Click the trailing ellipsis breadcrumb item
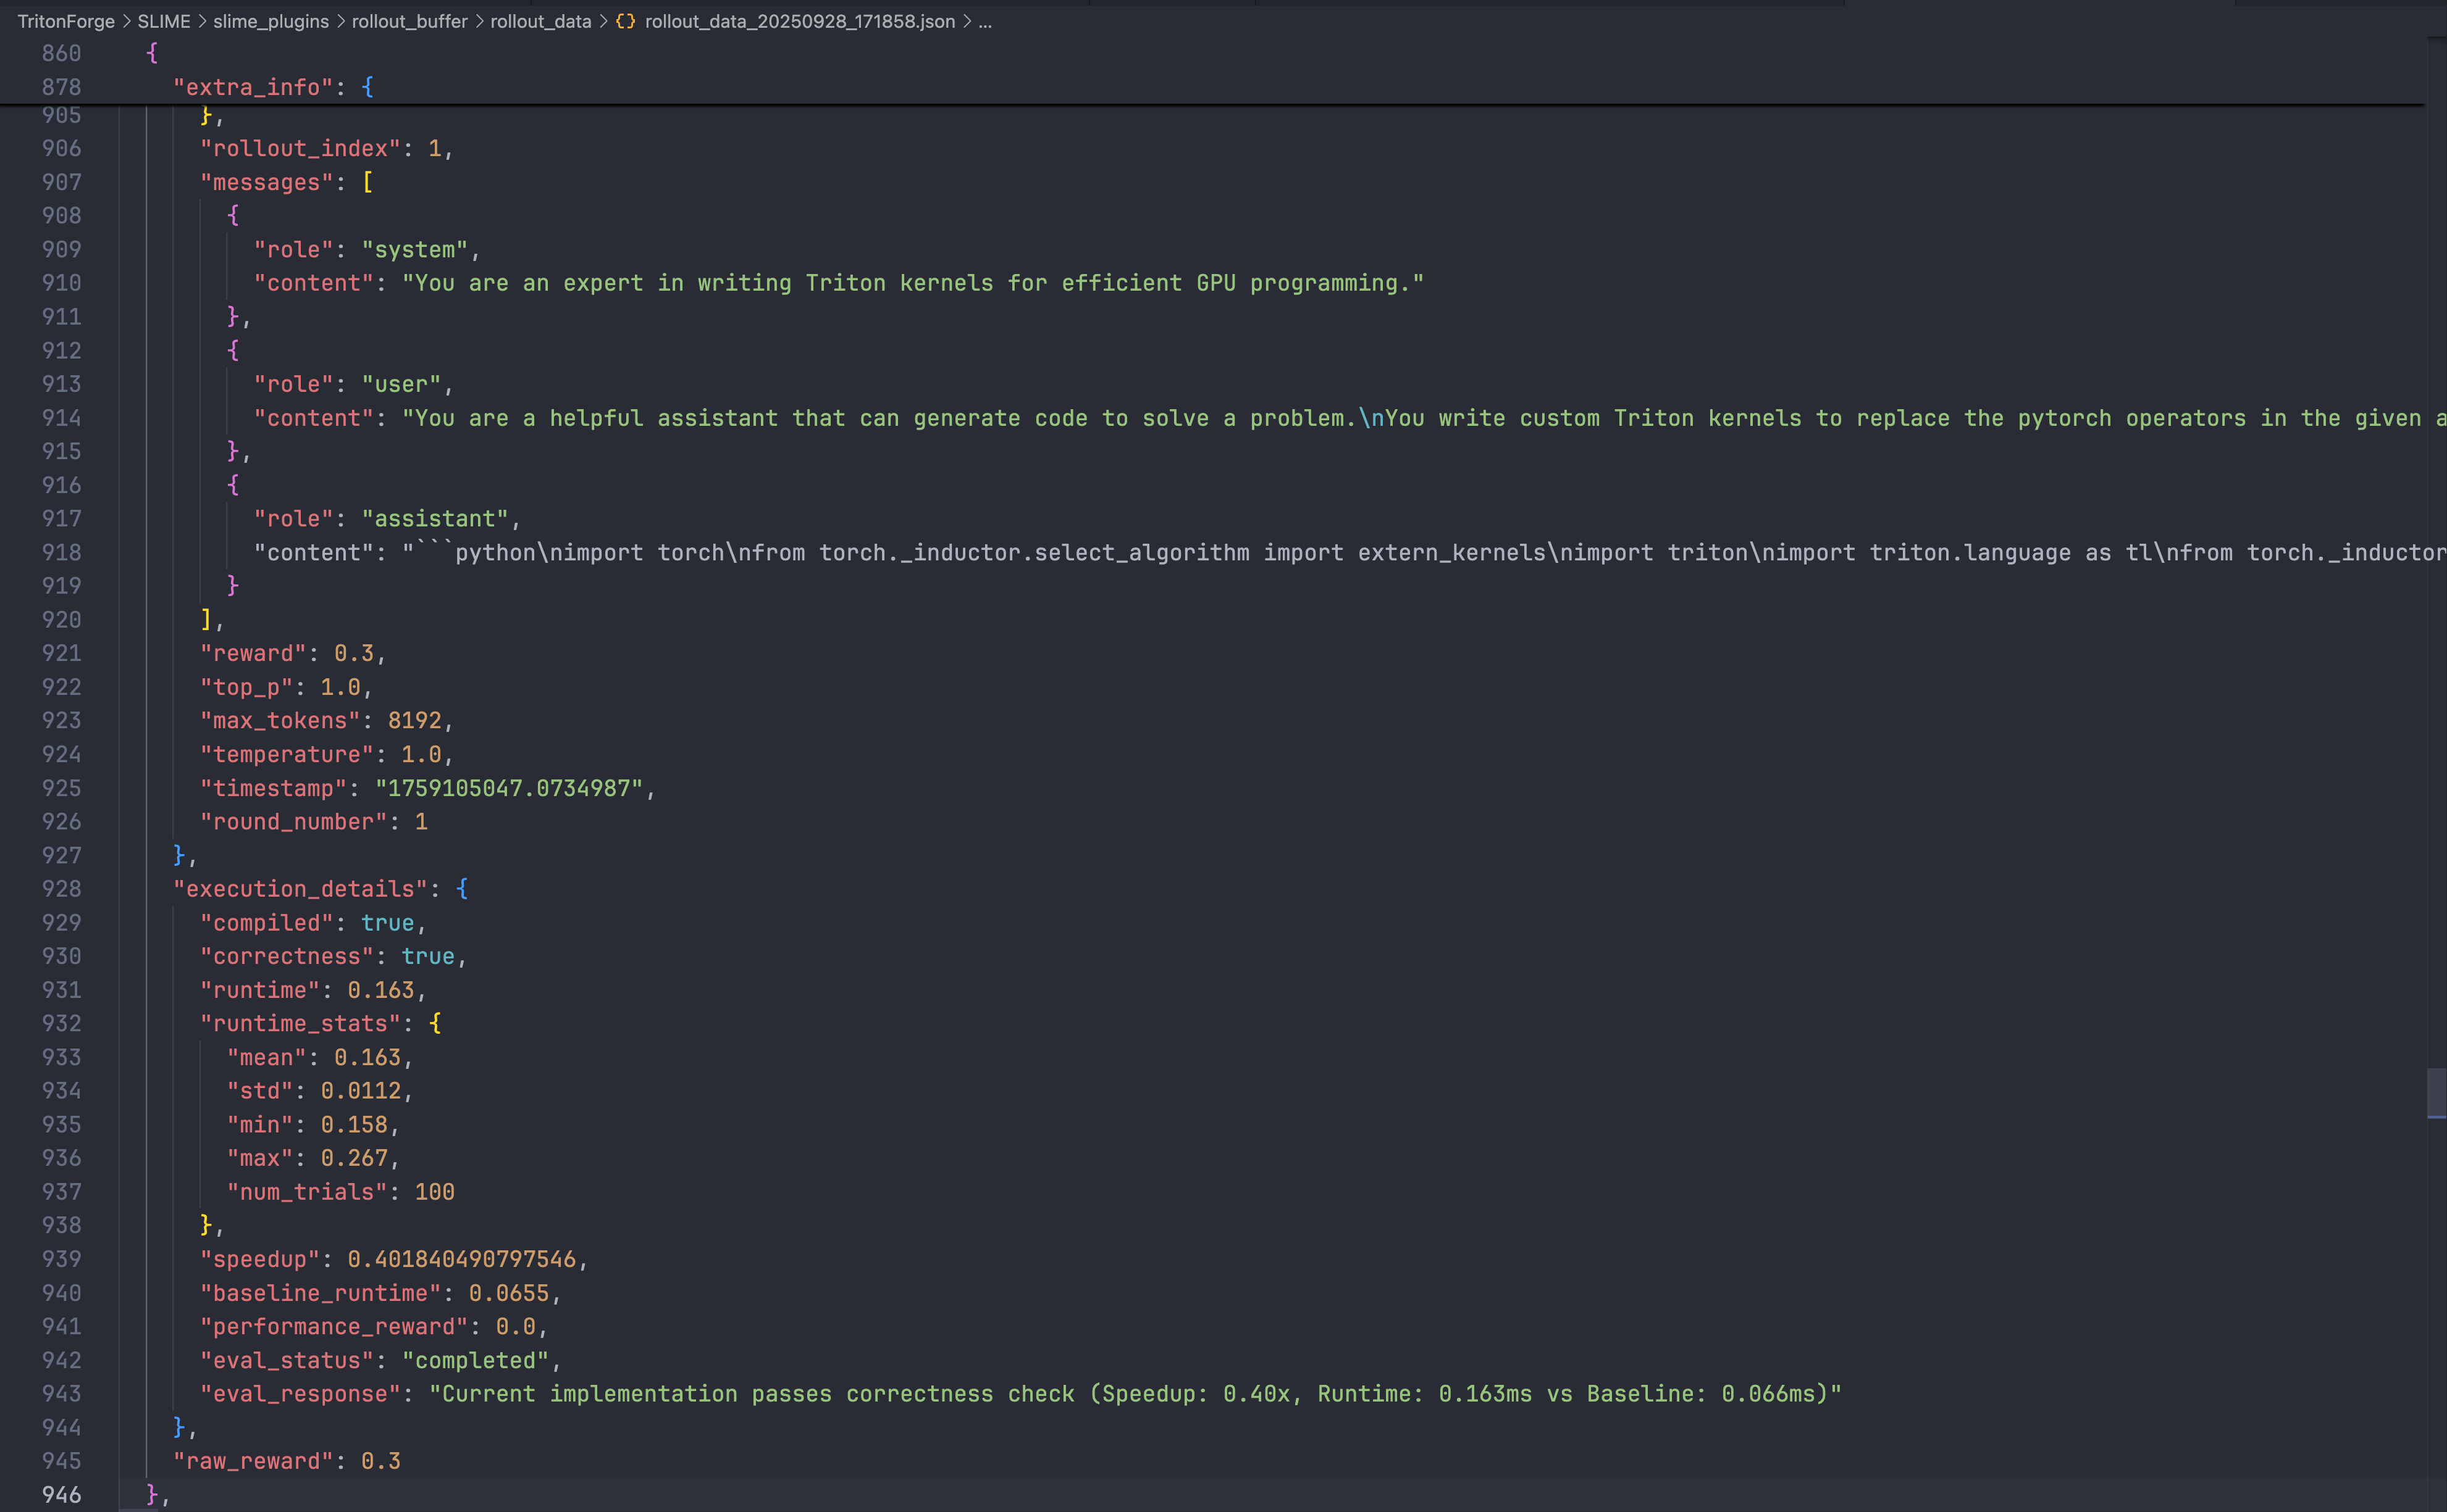 coord(985,21)
